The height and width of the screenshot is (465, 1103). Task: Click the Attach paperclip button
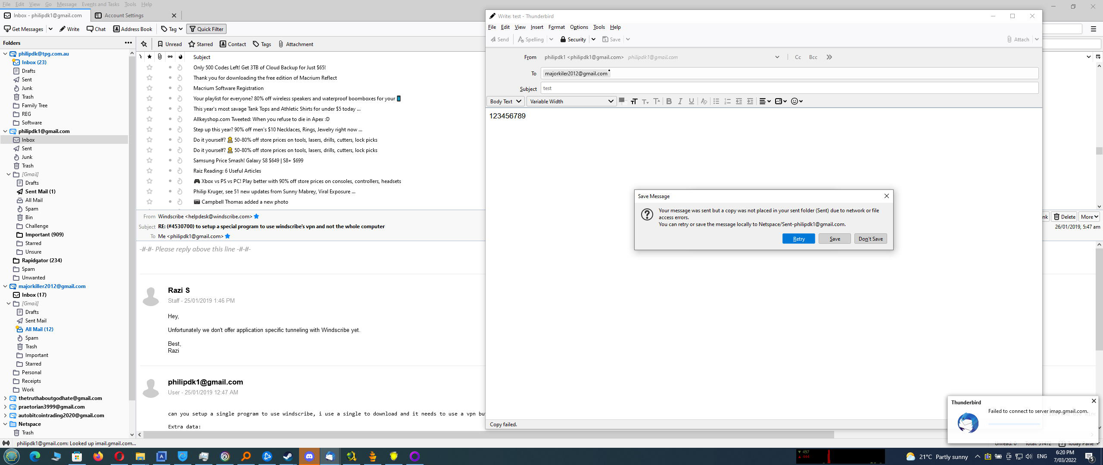(x=1018, y=39)
